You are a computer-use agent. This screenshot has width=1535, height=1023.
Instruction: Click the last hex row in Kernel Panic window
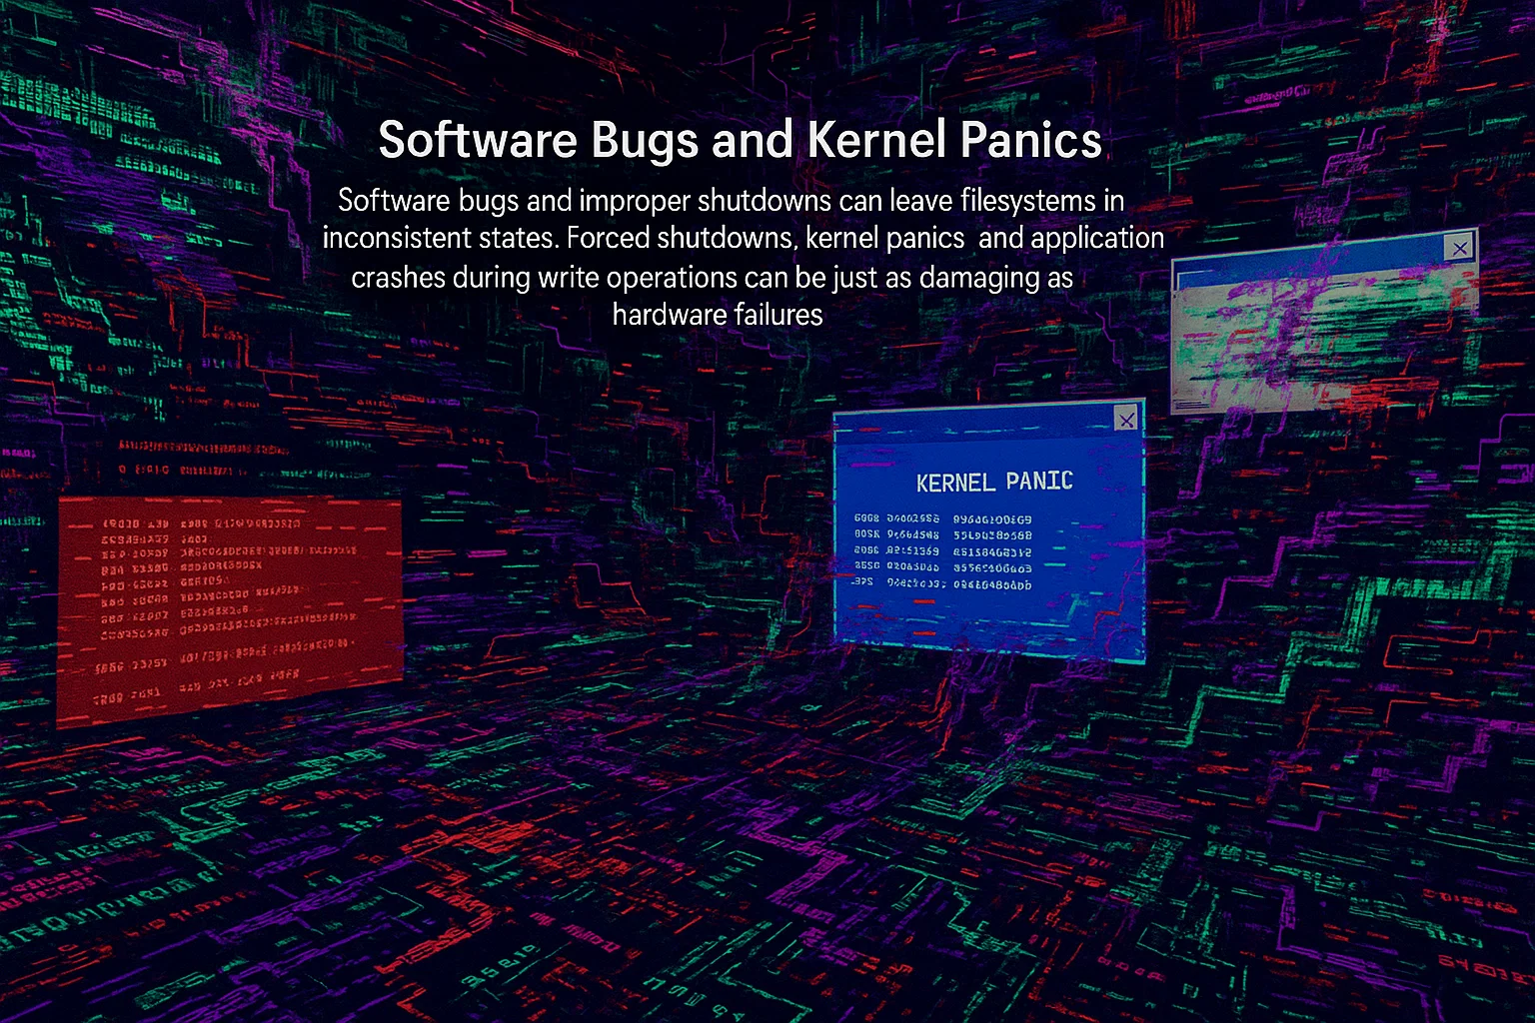click(x=943, y=584)
